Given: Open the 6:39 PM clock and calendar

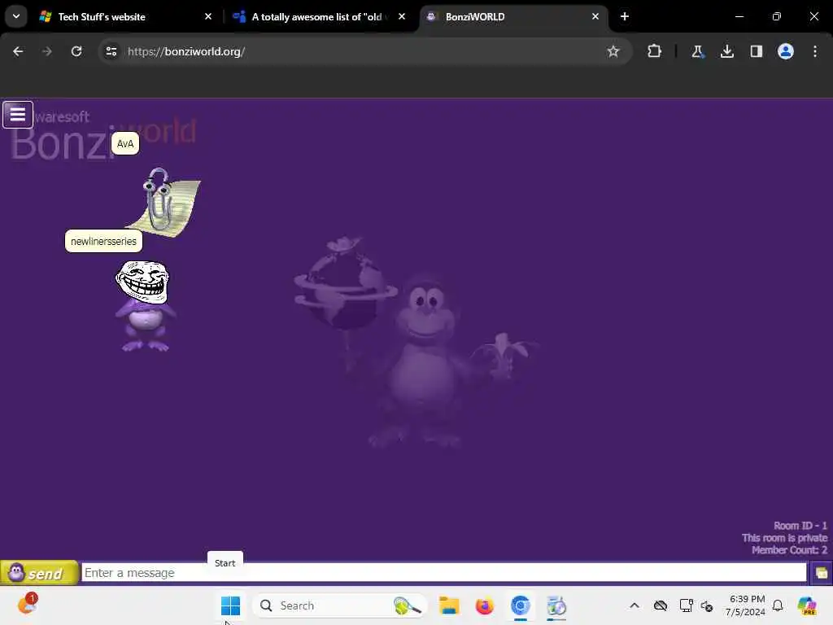Looking at the screenshot, I should tap(747, 605).
